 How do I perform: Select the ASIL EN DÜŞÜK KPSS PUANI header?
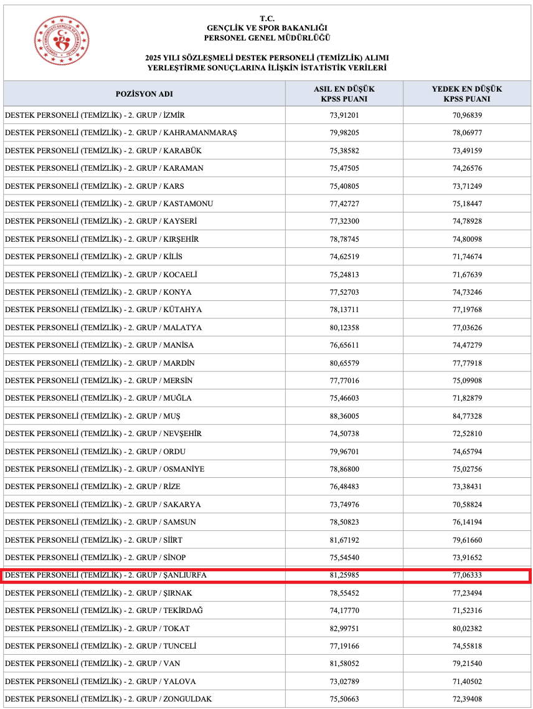[344, 94]
